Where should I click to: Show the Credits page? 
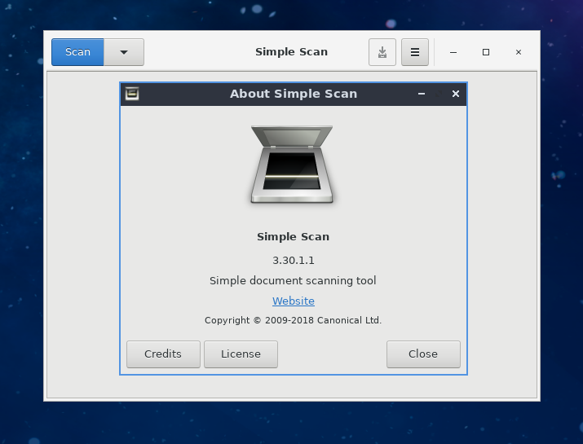point(163,354)
